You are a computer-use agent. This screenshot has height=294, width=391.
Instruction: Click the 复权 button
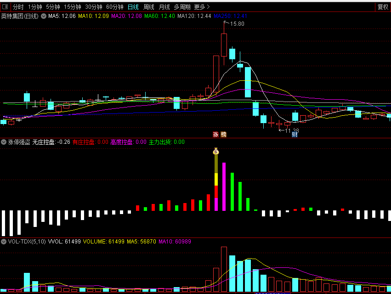[x=383, y=7]
